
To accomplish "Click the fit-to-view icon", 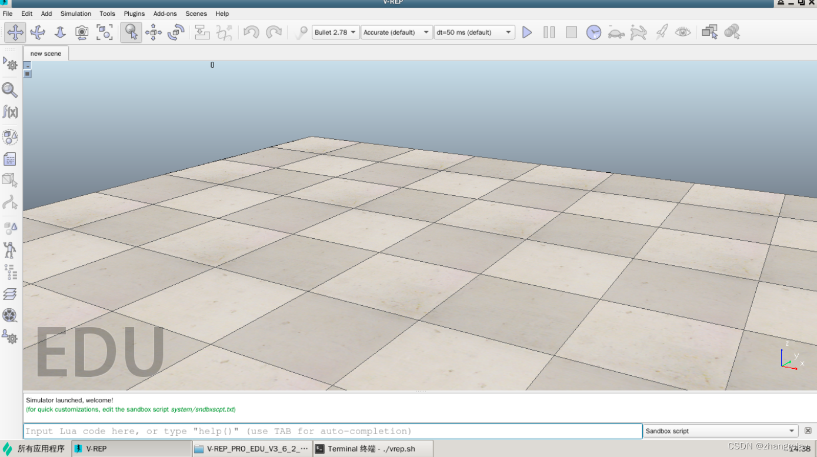I will (105, 32).
